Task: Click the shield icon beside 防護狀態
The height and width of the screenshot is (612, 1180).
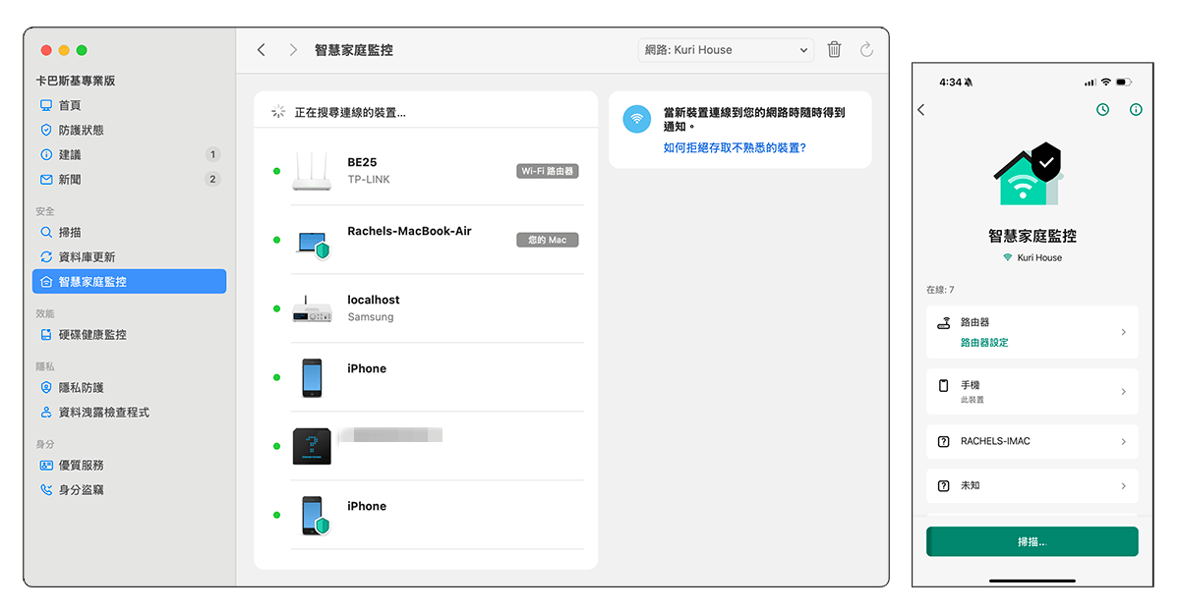Action: tap(46, 130)
